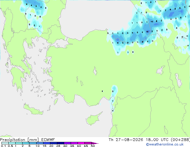Click the 40–45 mm legend color swatch
This screenshot has width=190, height=147.
(x=81, y=143)
